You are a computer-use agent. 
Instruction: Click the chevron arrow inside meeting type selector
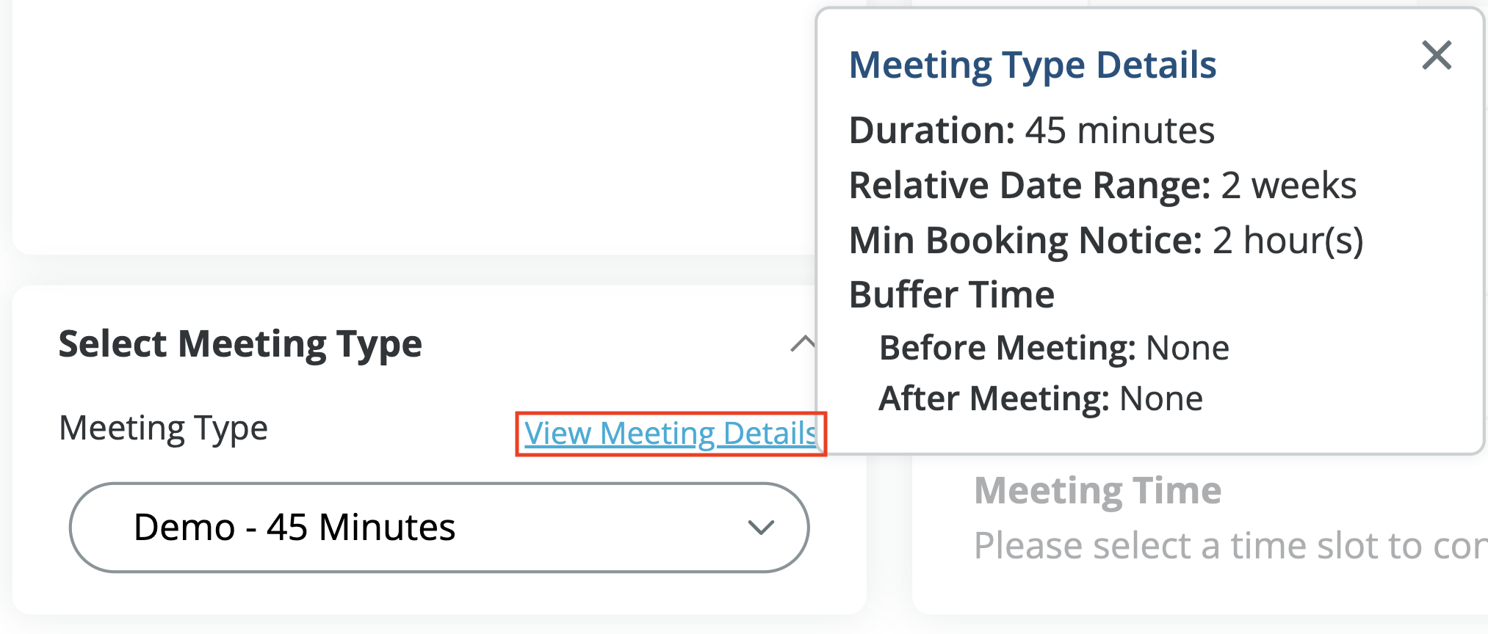pos(761,528)
